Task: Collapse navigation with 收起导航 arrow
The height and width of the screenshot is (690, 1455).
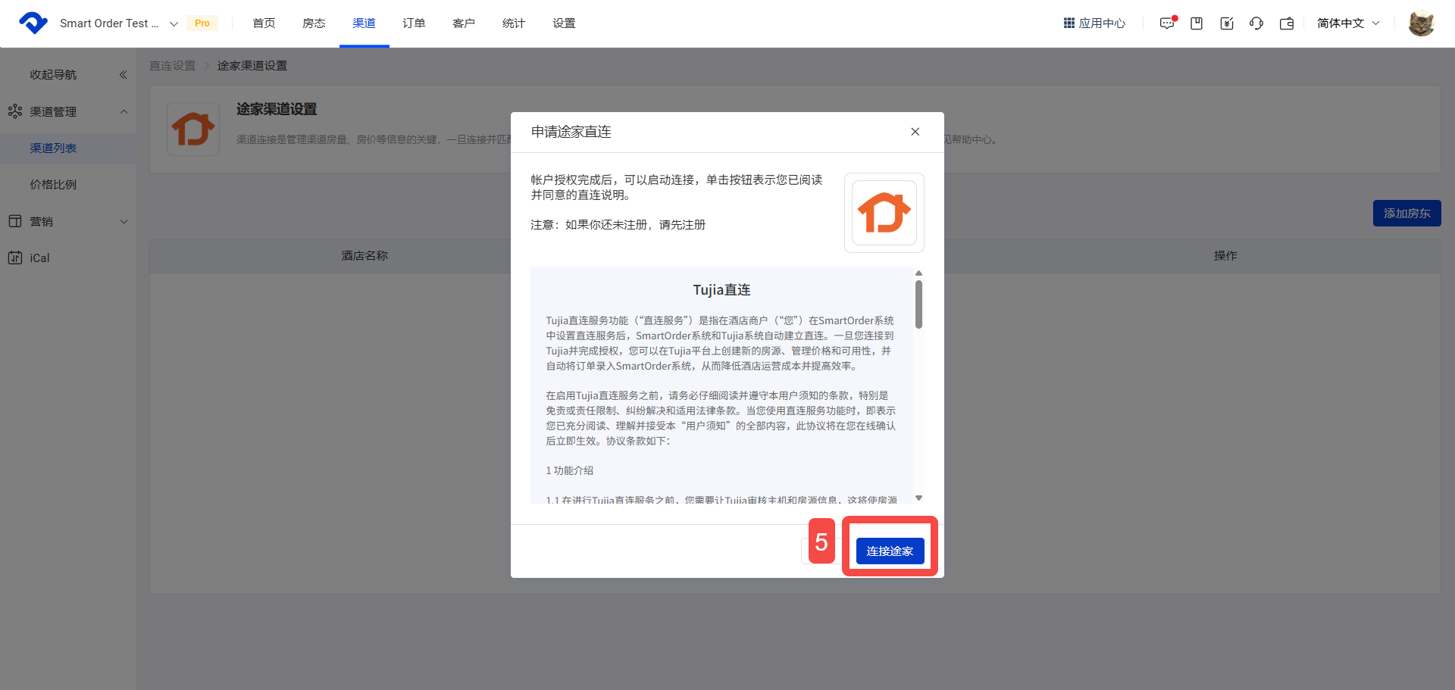Action: (123, 75)
